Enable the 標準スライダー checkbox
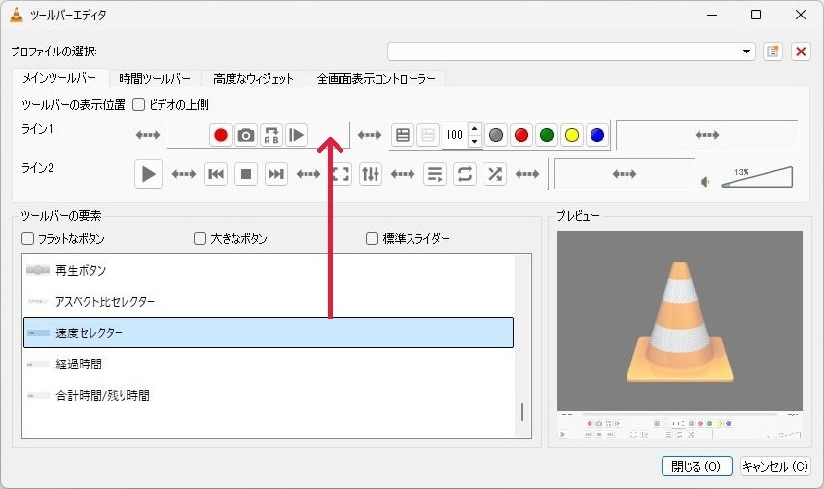 click(372, 238)
